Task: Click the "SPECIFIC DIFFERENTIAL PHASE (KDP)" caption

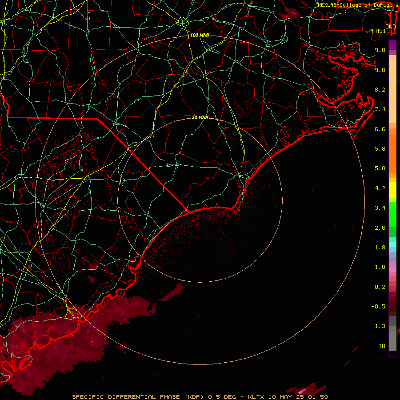Action: tap(138, 397)
